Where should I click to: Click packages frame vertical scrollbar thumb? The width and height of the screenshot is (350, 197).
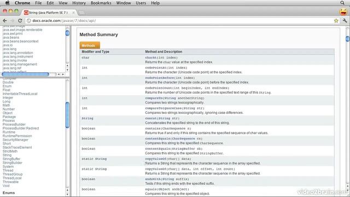point(67,33)
